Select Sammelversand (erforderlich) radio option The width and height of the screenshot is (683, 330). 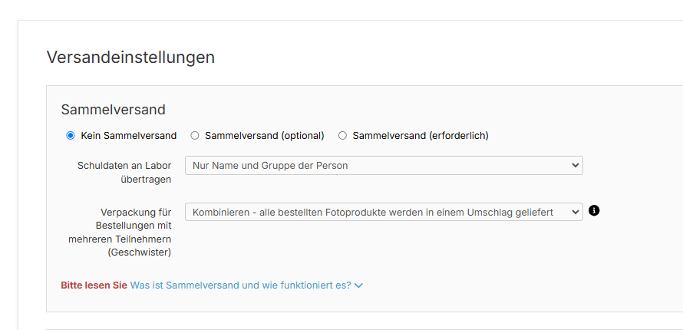click(342, 136)
